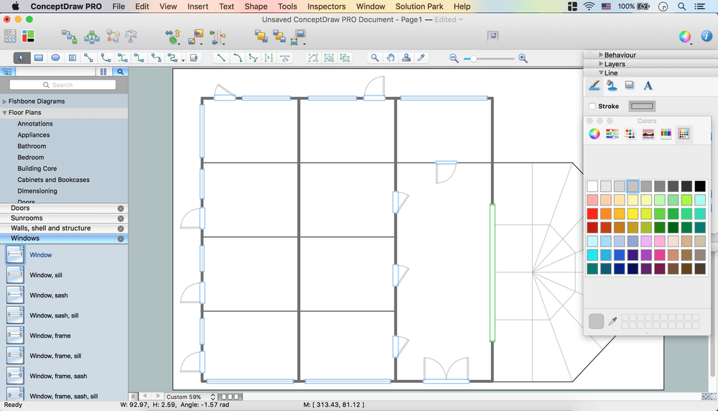The image size is (718, 411).
Task: Collapse the Floor Plans category
Action: [4, 113]
